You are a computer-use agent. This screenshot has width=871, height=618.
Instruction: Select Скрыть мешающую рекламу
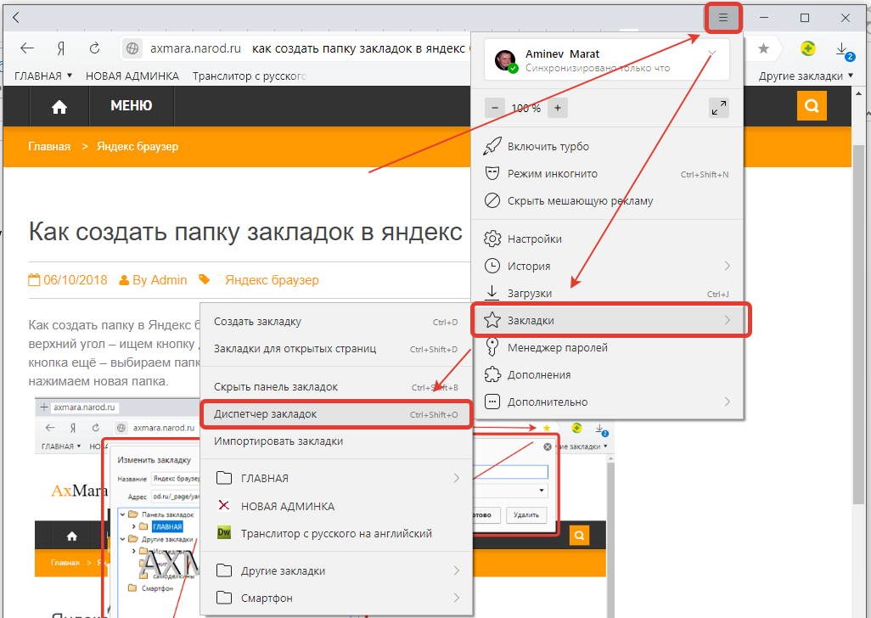point(607,201)
